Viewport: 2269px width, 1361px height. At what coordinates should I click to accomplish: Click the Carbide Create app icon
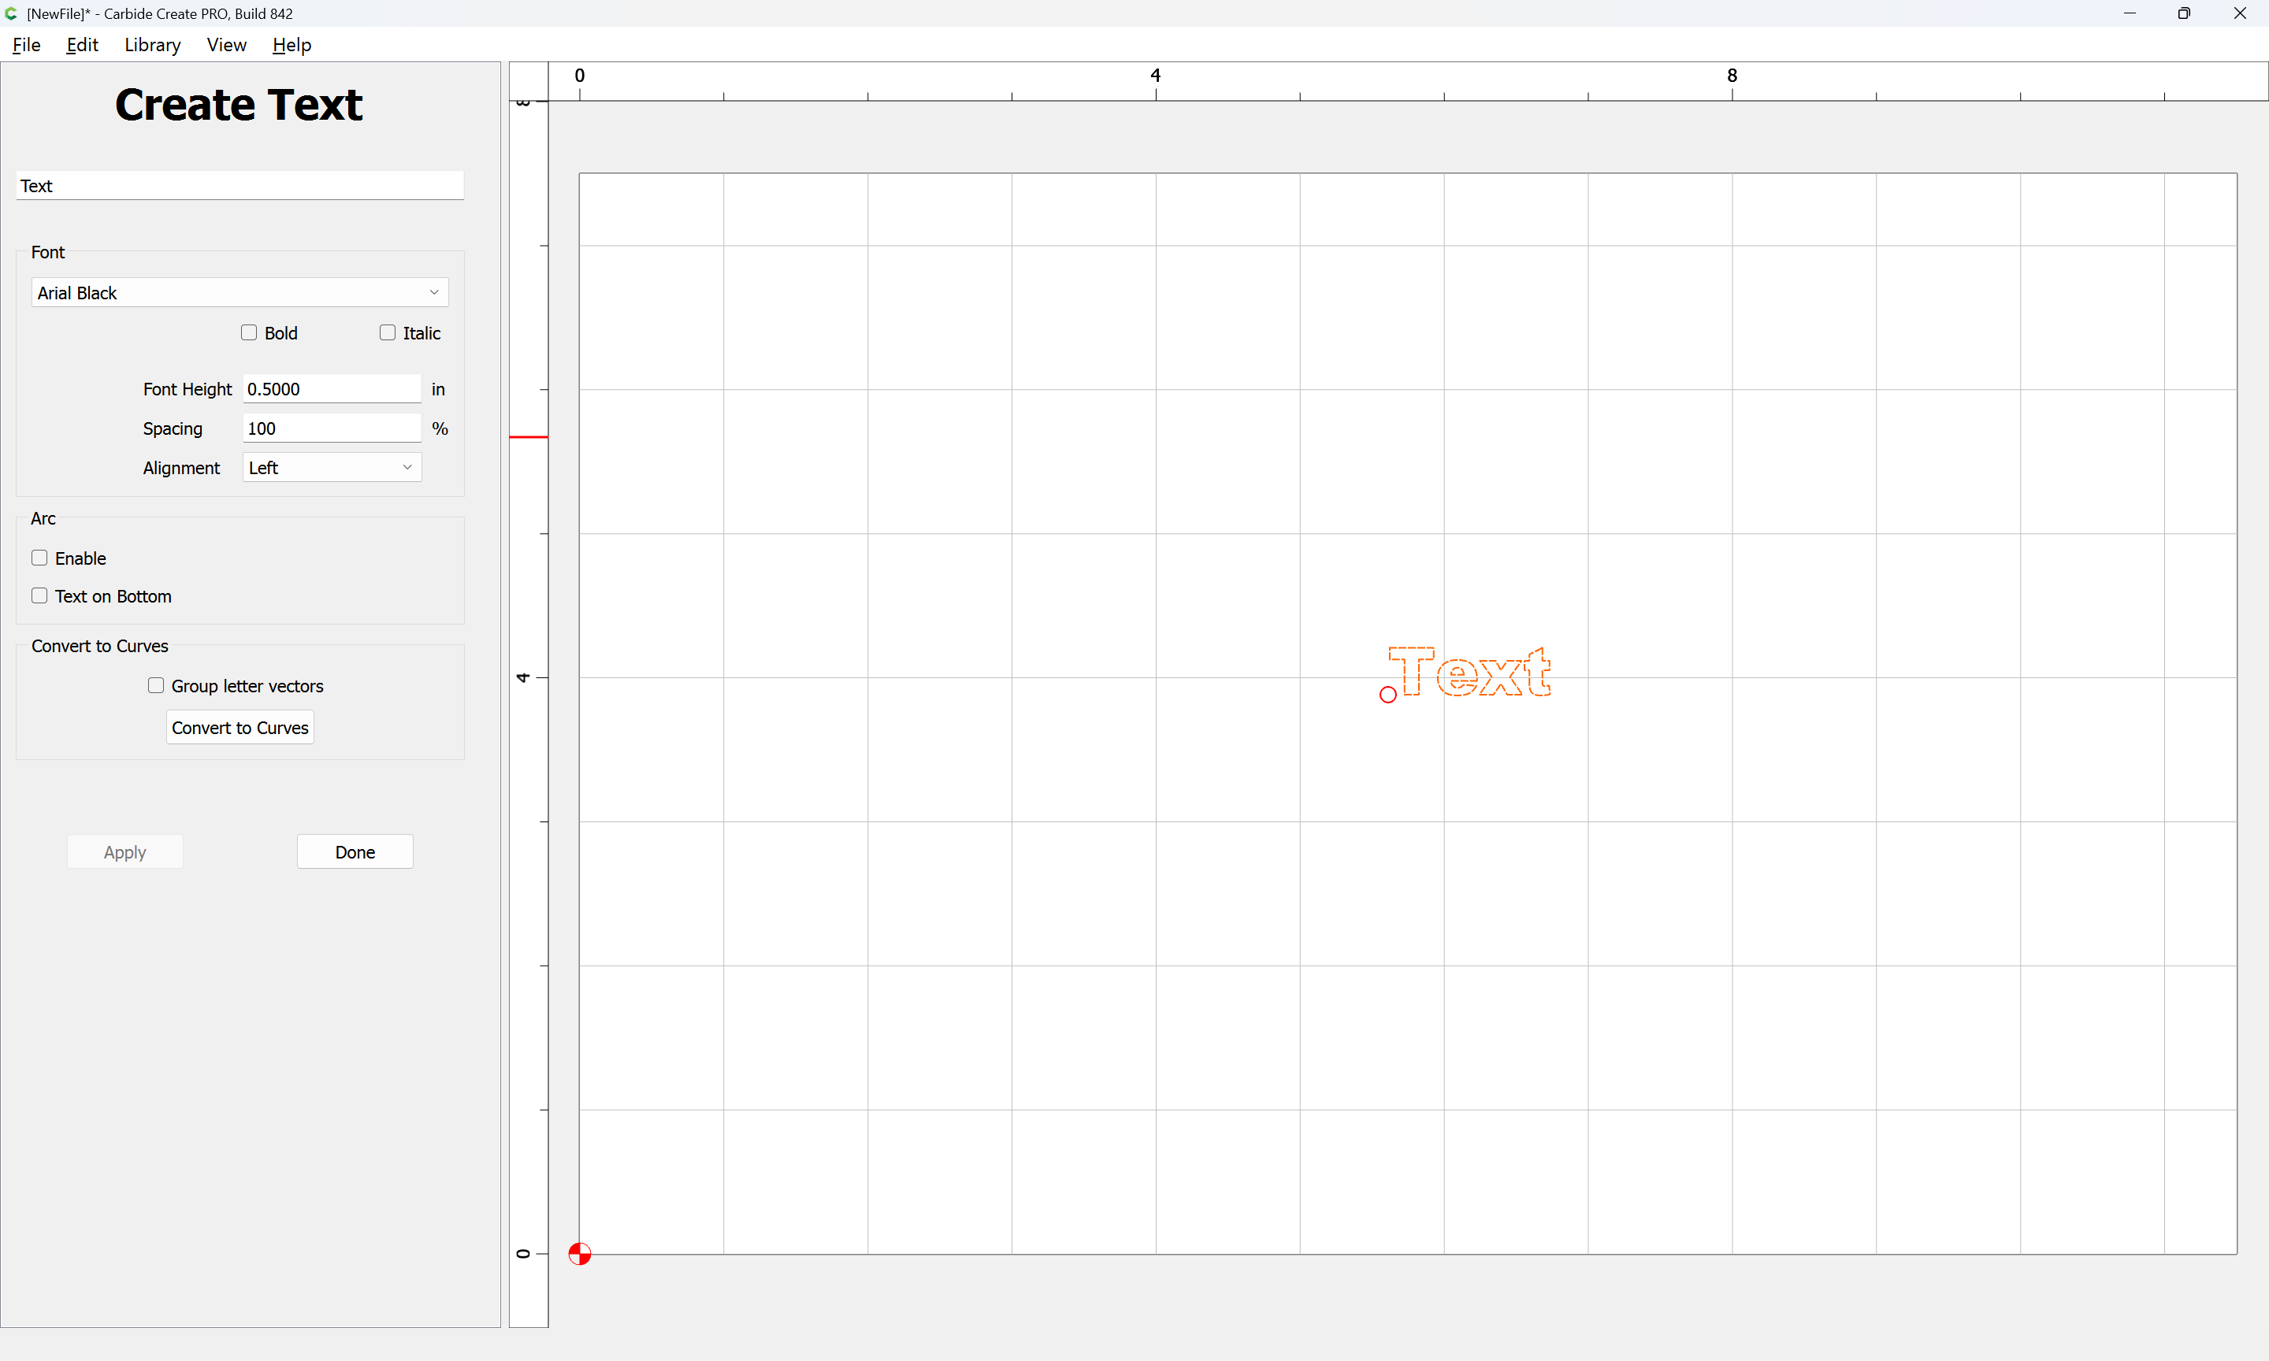point(11,13)
